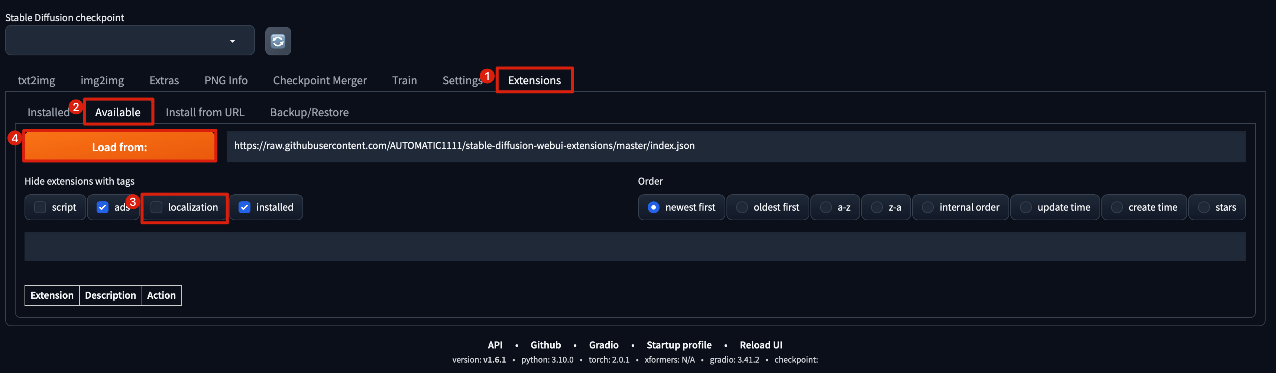Select the oldest first order option
1276x373 pixels.
pos(742,208)
